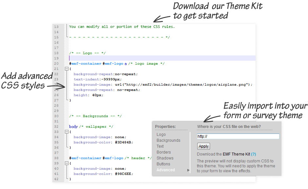Click 'background-image: none;' on line 40
The width and height of the screenshot is (308, 189).
pyautogui.click(x=100, y=169)
